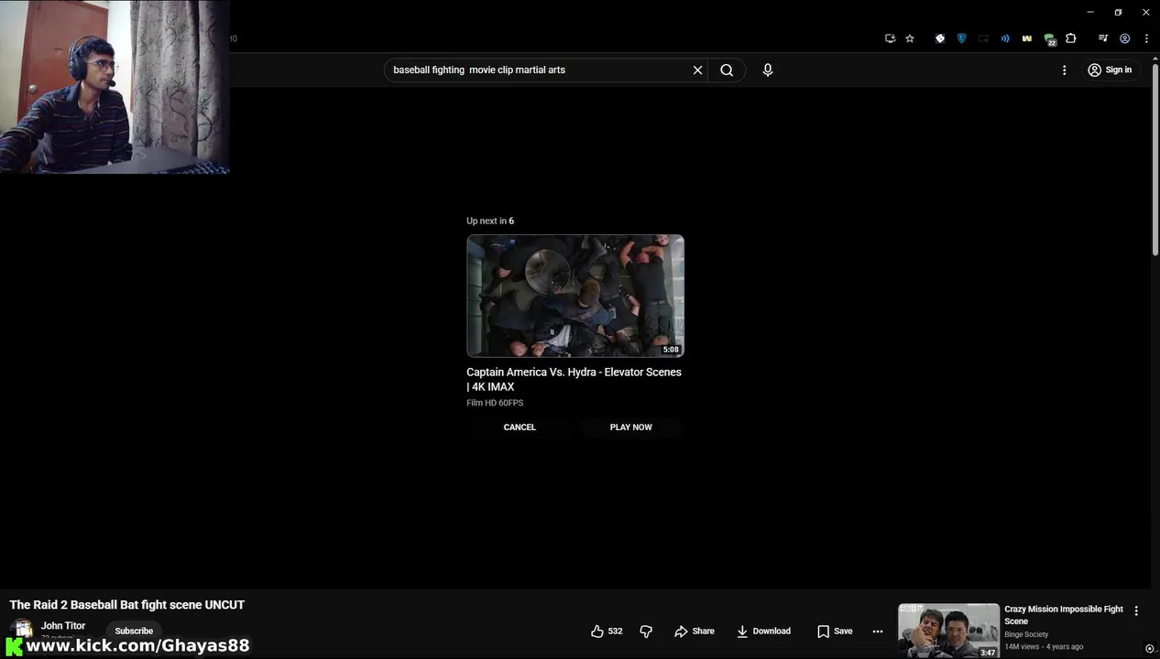Click green extension icon with 22 badge
Screen dimensions: 1160x659
click(x=1050, y=39)
